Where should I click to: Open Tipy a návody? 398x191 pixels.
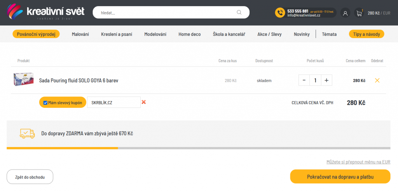[x=367, y=34]
